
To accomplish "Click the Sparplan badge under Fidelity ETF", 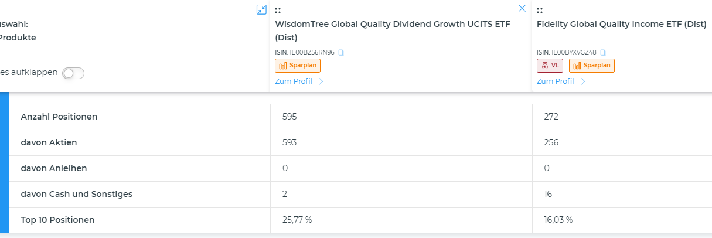I will (x=591, y=66).
